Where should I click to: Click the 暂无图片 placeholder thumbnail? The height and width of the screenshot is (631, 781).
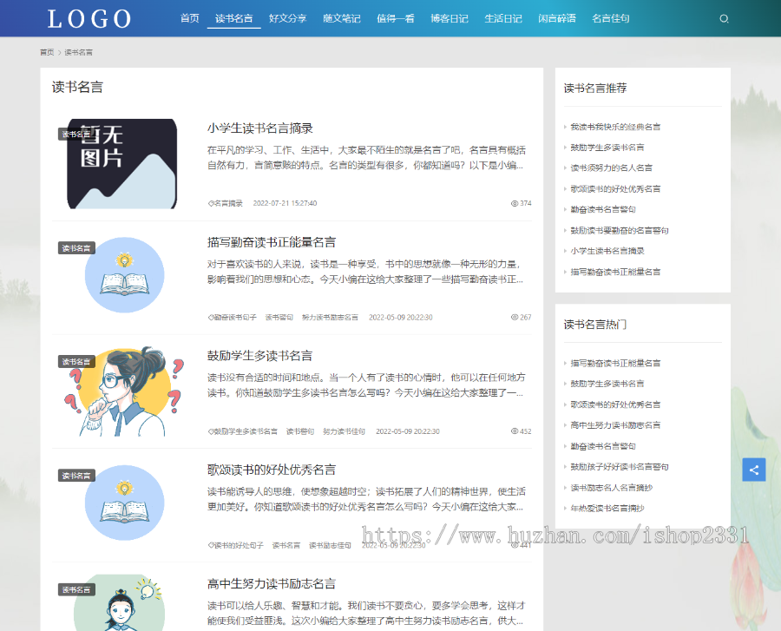tap(122, 164)
